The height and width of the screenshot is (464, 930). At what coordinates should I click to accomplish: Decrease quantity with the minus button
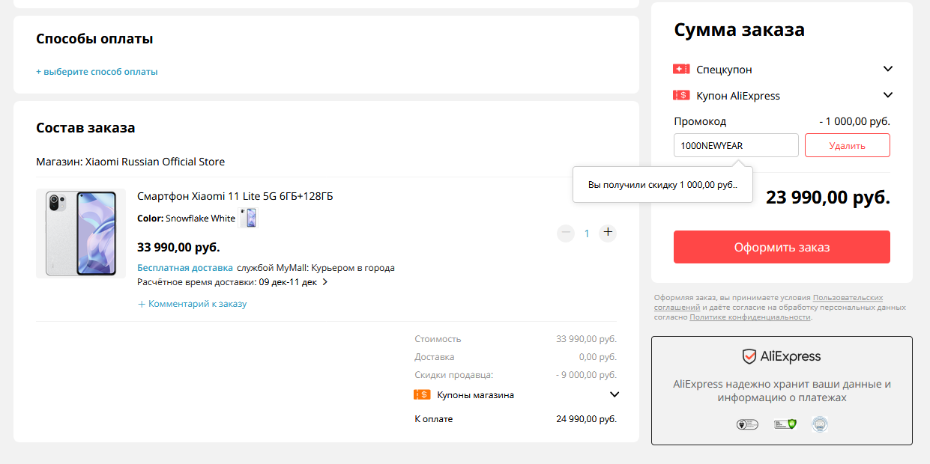point(566,233)
